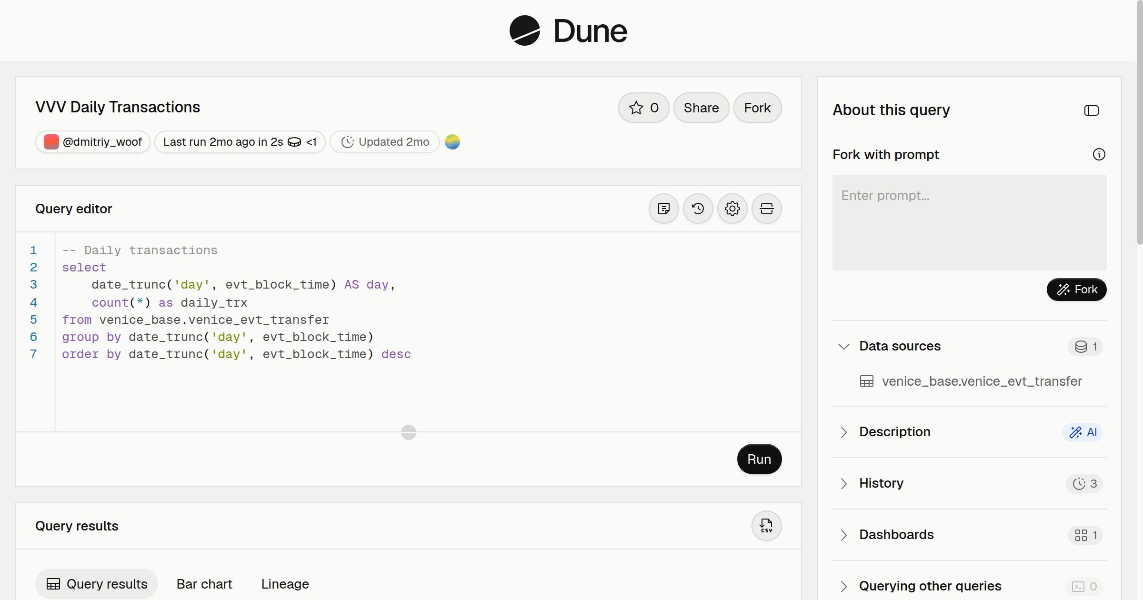Click the @dmitriy_woof avatar chip
The height and width of the screenshot is (600, 1143).
coord(93,142)
